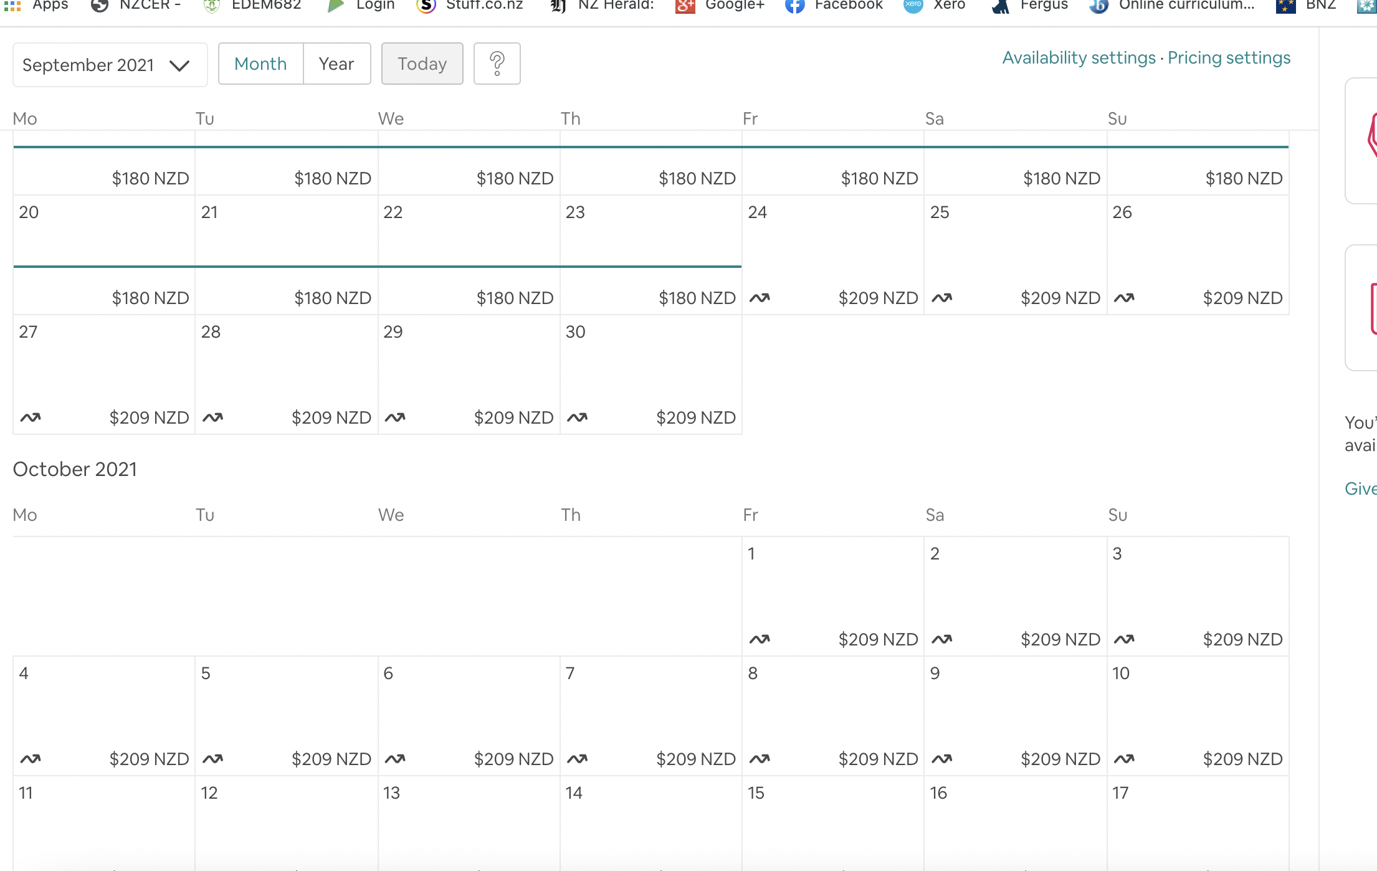This screenshot has height=871, width=1377.
Task: Click smart pricing trend icon on October 10
Action: tap(1124, 759)
